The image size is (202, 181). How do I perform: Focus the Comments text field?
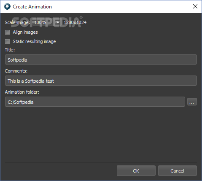101,81
